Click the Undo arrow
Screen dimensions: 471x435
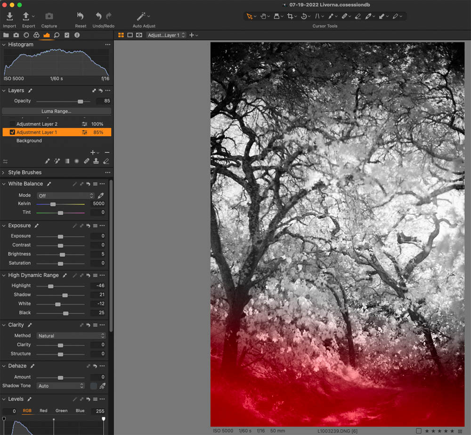(x=98, y=16)
